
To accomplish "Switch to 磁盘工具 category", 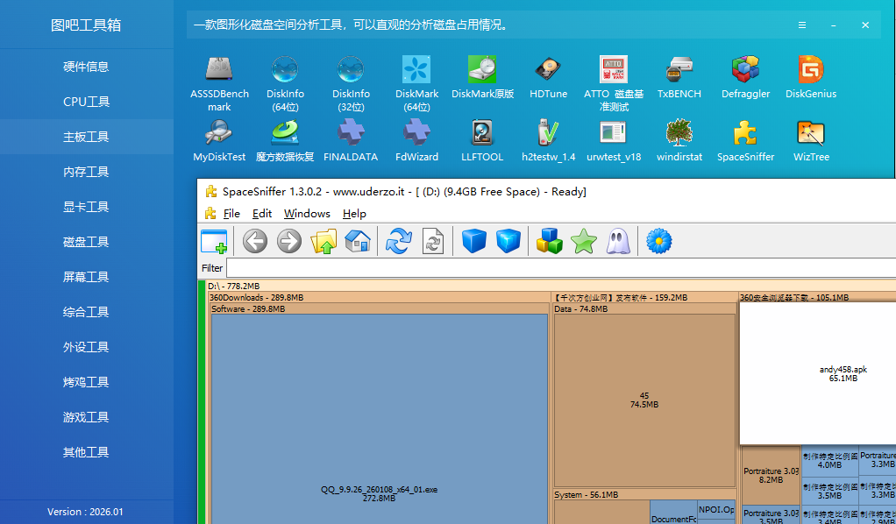I will (86, 242).
